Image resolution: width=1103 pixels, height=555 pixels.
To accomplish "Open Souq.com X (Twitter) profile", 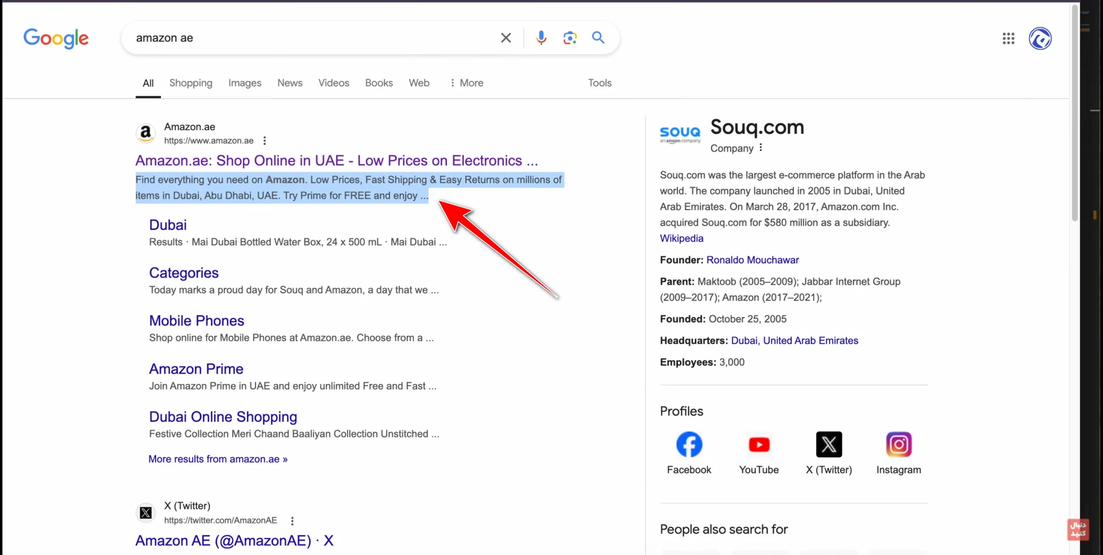I will (828, 445).
